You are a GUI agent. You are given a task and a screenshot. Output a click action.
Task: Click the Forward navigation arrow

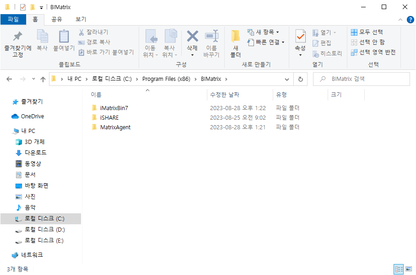point(23,79)
